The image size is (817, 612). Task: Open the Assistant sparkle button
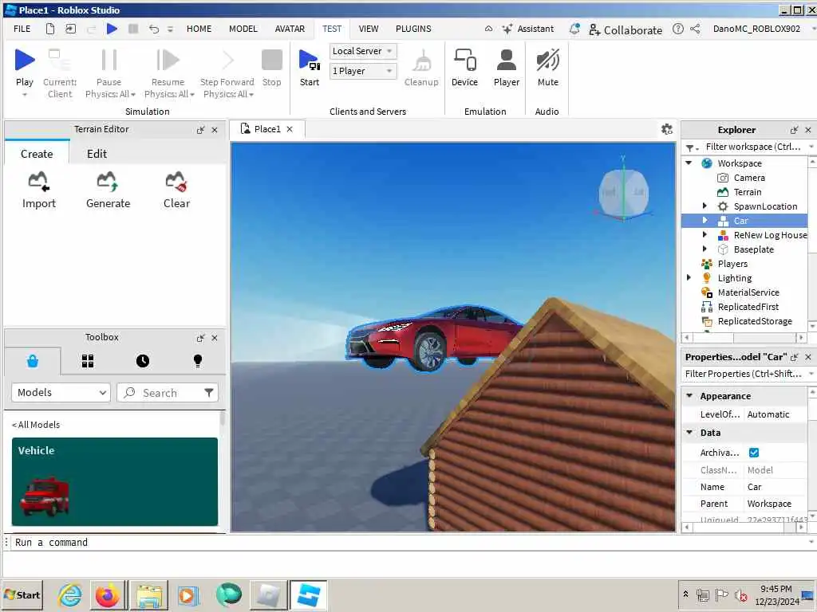click(528, 29)
